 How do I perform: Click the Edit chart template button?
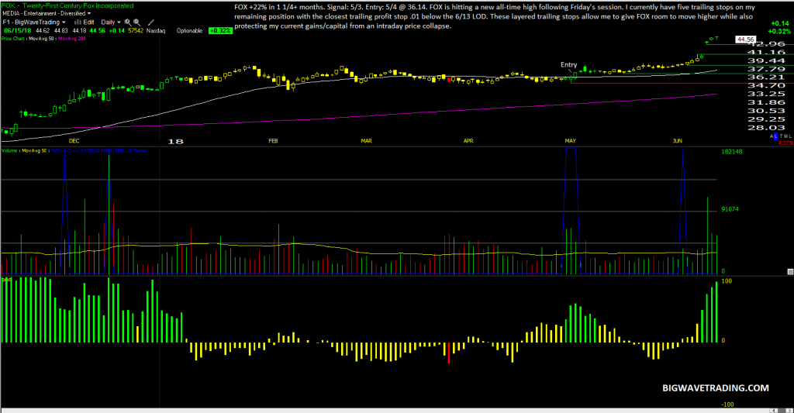(88, 22)
